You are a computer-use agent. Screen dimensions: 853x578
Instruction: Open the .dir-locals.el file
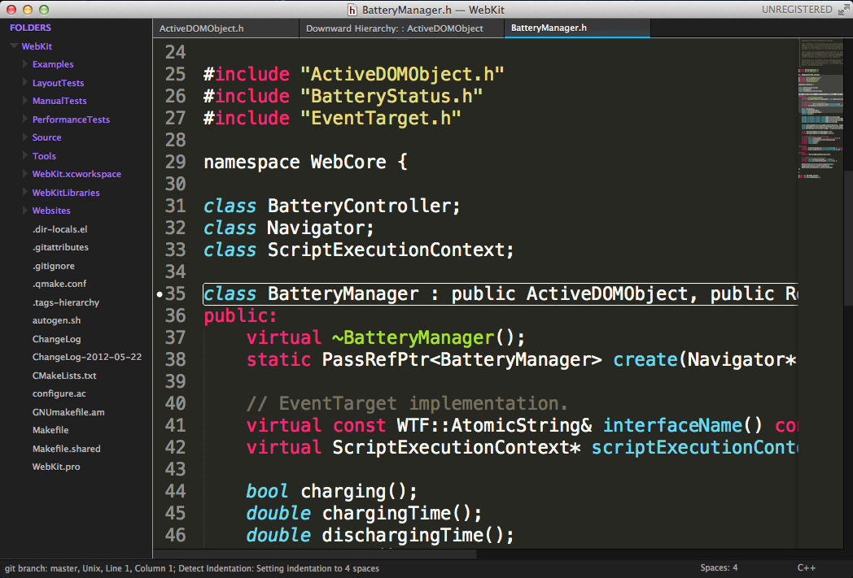tap(60, 229)
